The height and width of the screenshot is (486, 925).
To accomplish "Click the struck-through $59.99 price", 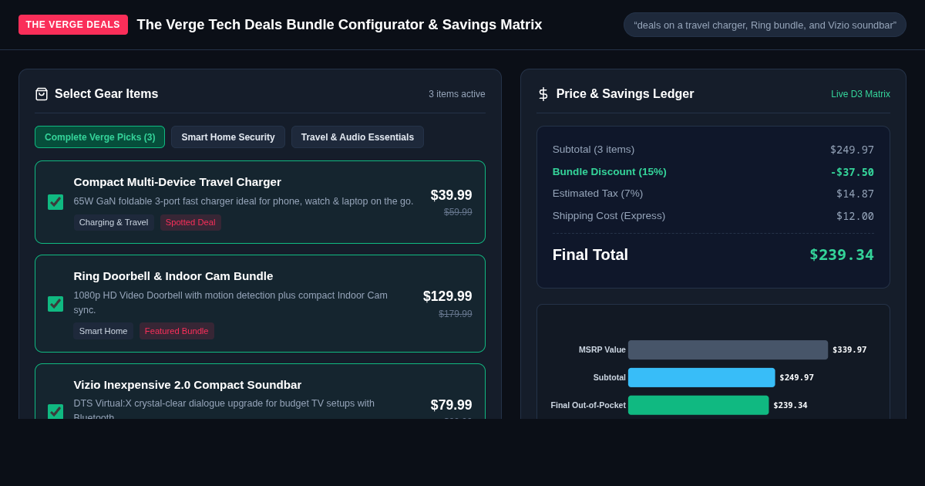I will (x=458, y=212).
